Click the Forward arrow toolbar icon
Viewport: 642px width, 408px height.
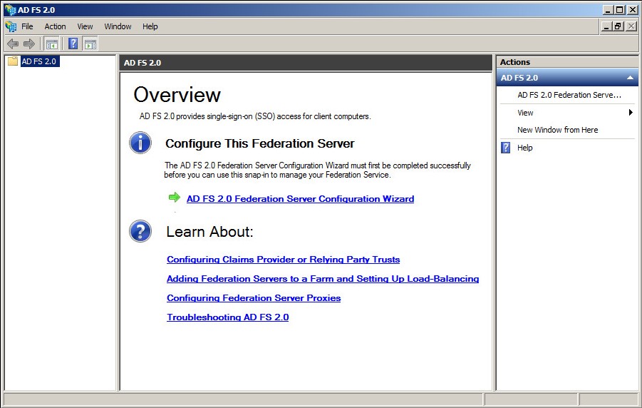click(29, 44)
